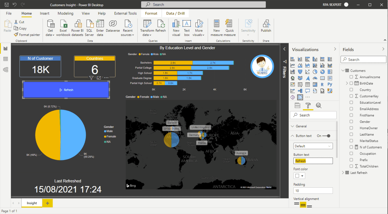This screenshot has width=388, height=214.
Task: Select the R script visual icon
Action: [x=322, y=84]
